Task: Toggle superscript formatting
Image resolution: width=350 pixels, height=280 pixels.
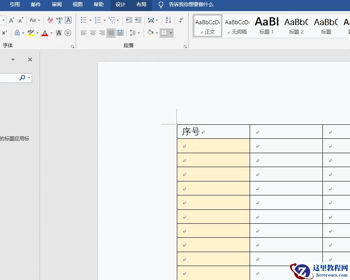Action: click(x=5, y=33)
